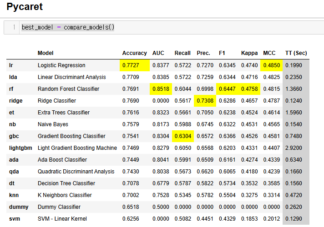Image resolution: width=324 pixels, height=227 pixels.
Task: Click K Neighbors Classifier model name
Action: 65,195
